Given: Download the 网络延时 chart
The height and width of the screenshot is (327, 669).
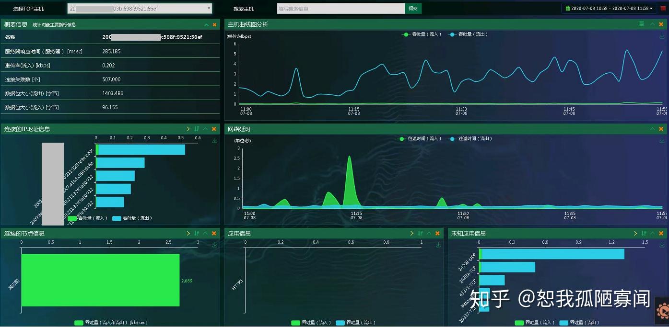Looking at the screenshot, I should [x=662, y=140].
